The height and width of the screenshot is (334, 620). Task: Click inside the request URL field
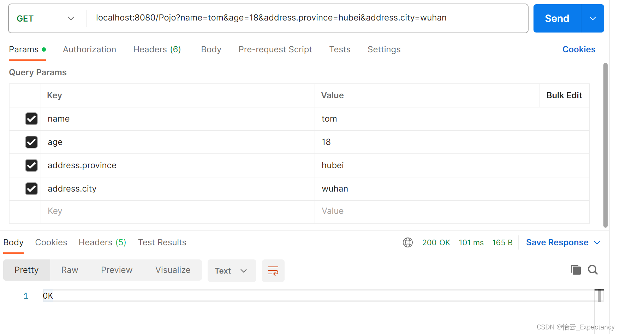click(x=271, y=18)
